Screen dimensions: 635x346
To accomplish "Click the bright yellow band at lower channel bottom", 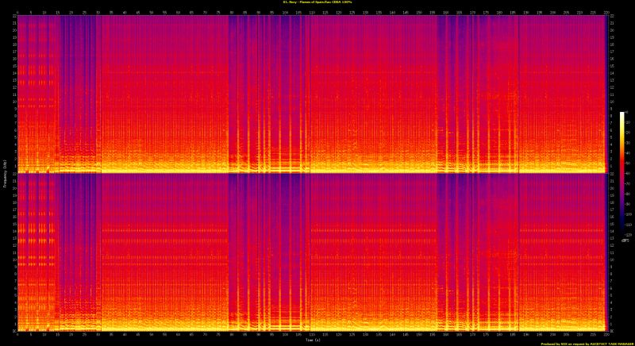I will tap(317, 329).
